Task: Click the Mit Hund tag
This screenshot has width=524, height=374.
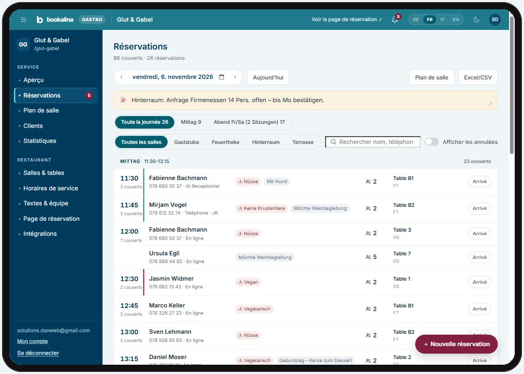Action: 277,181
